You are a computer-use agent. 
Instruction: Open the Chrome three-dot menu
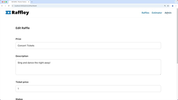[176, 6]
